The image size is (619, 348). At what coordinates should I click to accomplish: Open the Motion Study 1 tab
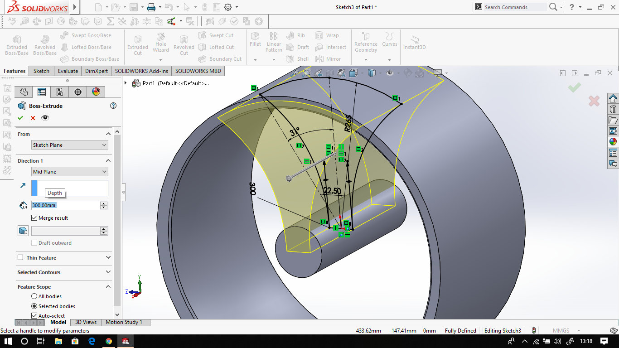(124, 322)
